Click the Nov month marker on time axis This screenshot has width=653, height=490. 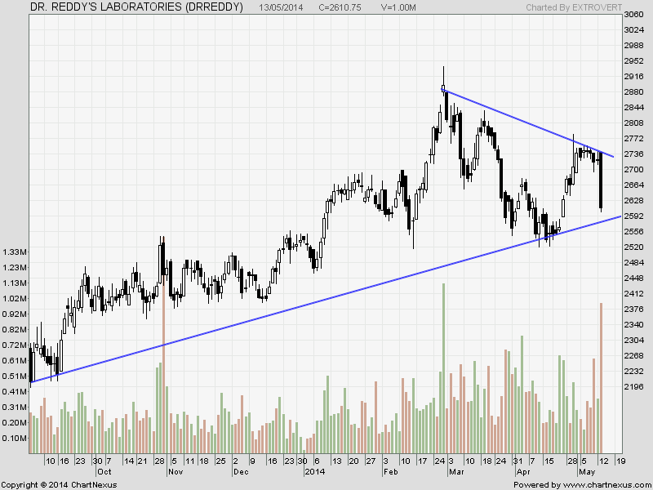(x=175, y=472)
